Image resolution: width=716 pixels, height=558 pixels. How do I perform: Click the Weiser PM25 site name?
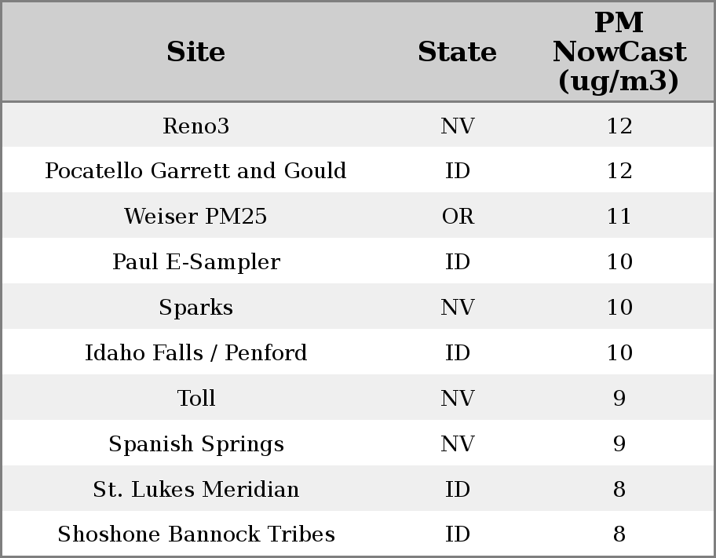pyautogui.click(x=195, y=217)
